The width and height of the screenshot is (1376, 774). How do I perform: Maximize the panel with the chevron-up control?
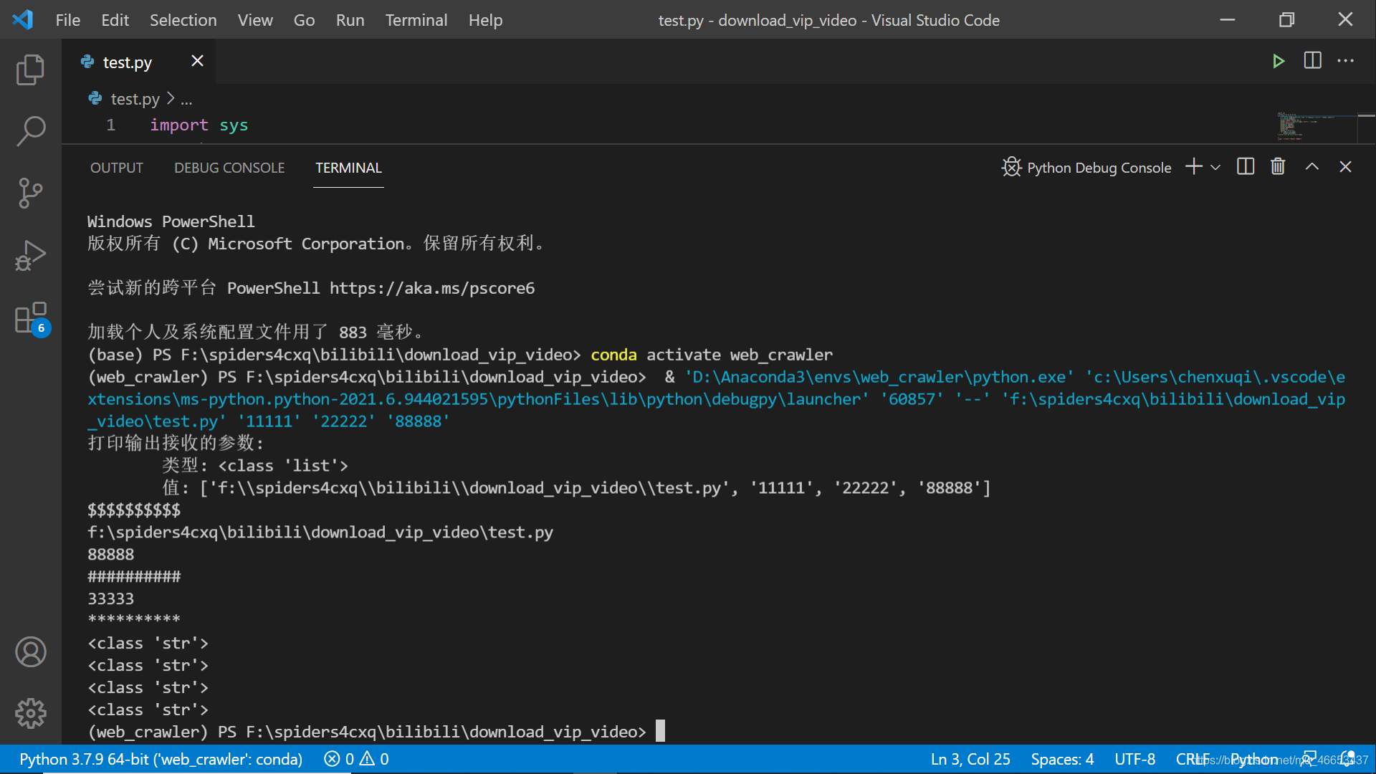point(1312,166)
